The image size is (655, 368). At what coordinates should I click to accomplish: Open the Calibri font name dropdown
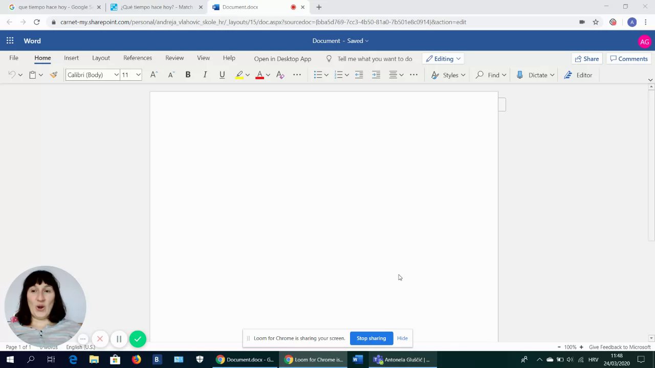(x=117, y=75)
